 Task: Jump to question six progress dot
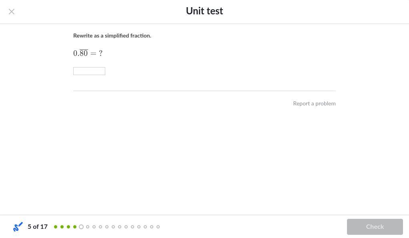click(x=88, y=227)
